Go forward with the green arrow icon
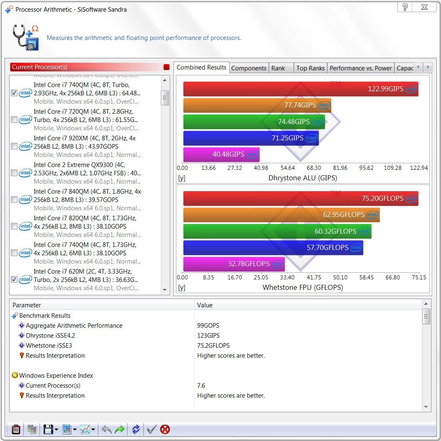This screenshot has height=441, width=441. 120,429
